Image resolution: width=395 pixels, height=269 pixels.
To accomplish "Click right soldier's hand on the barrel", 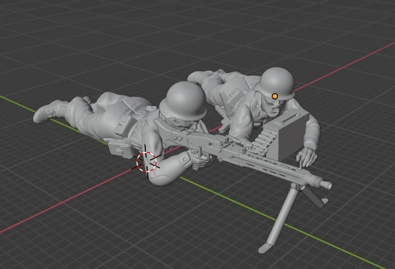I will (307, 157).
